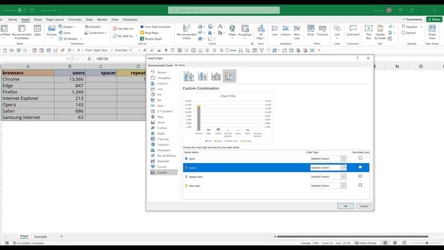Select the Custom Combination subtype icon
The height and width of the screenshot is (250, 444).
coord(230,76)
